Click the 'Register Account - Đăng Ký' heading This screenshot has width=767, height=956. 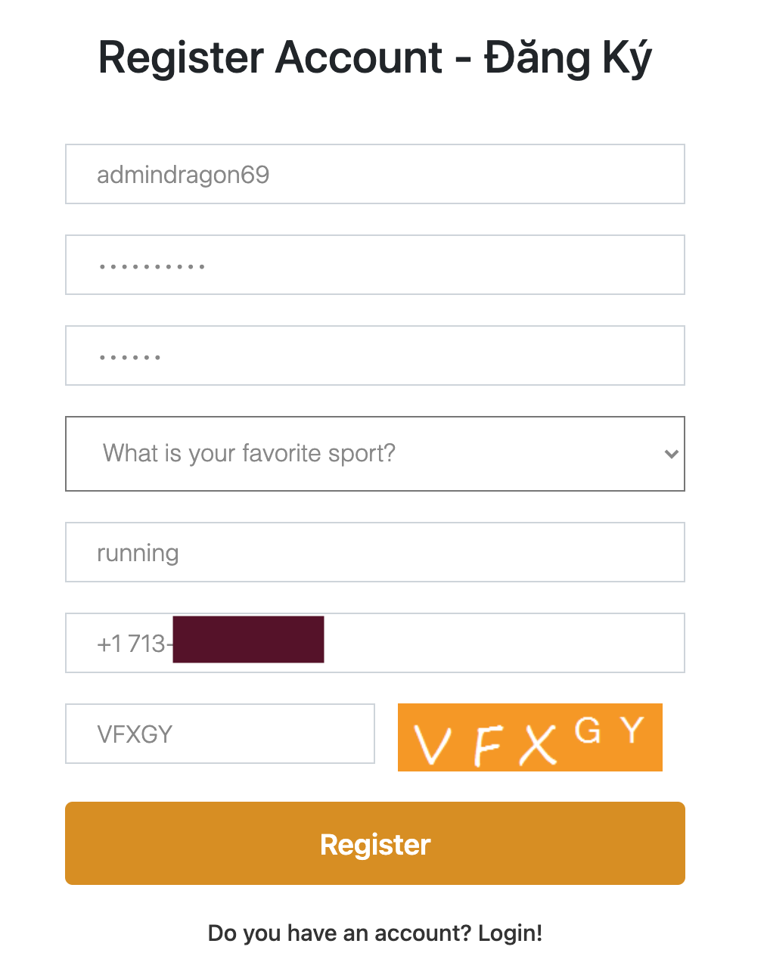(375, 58)
